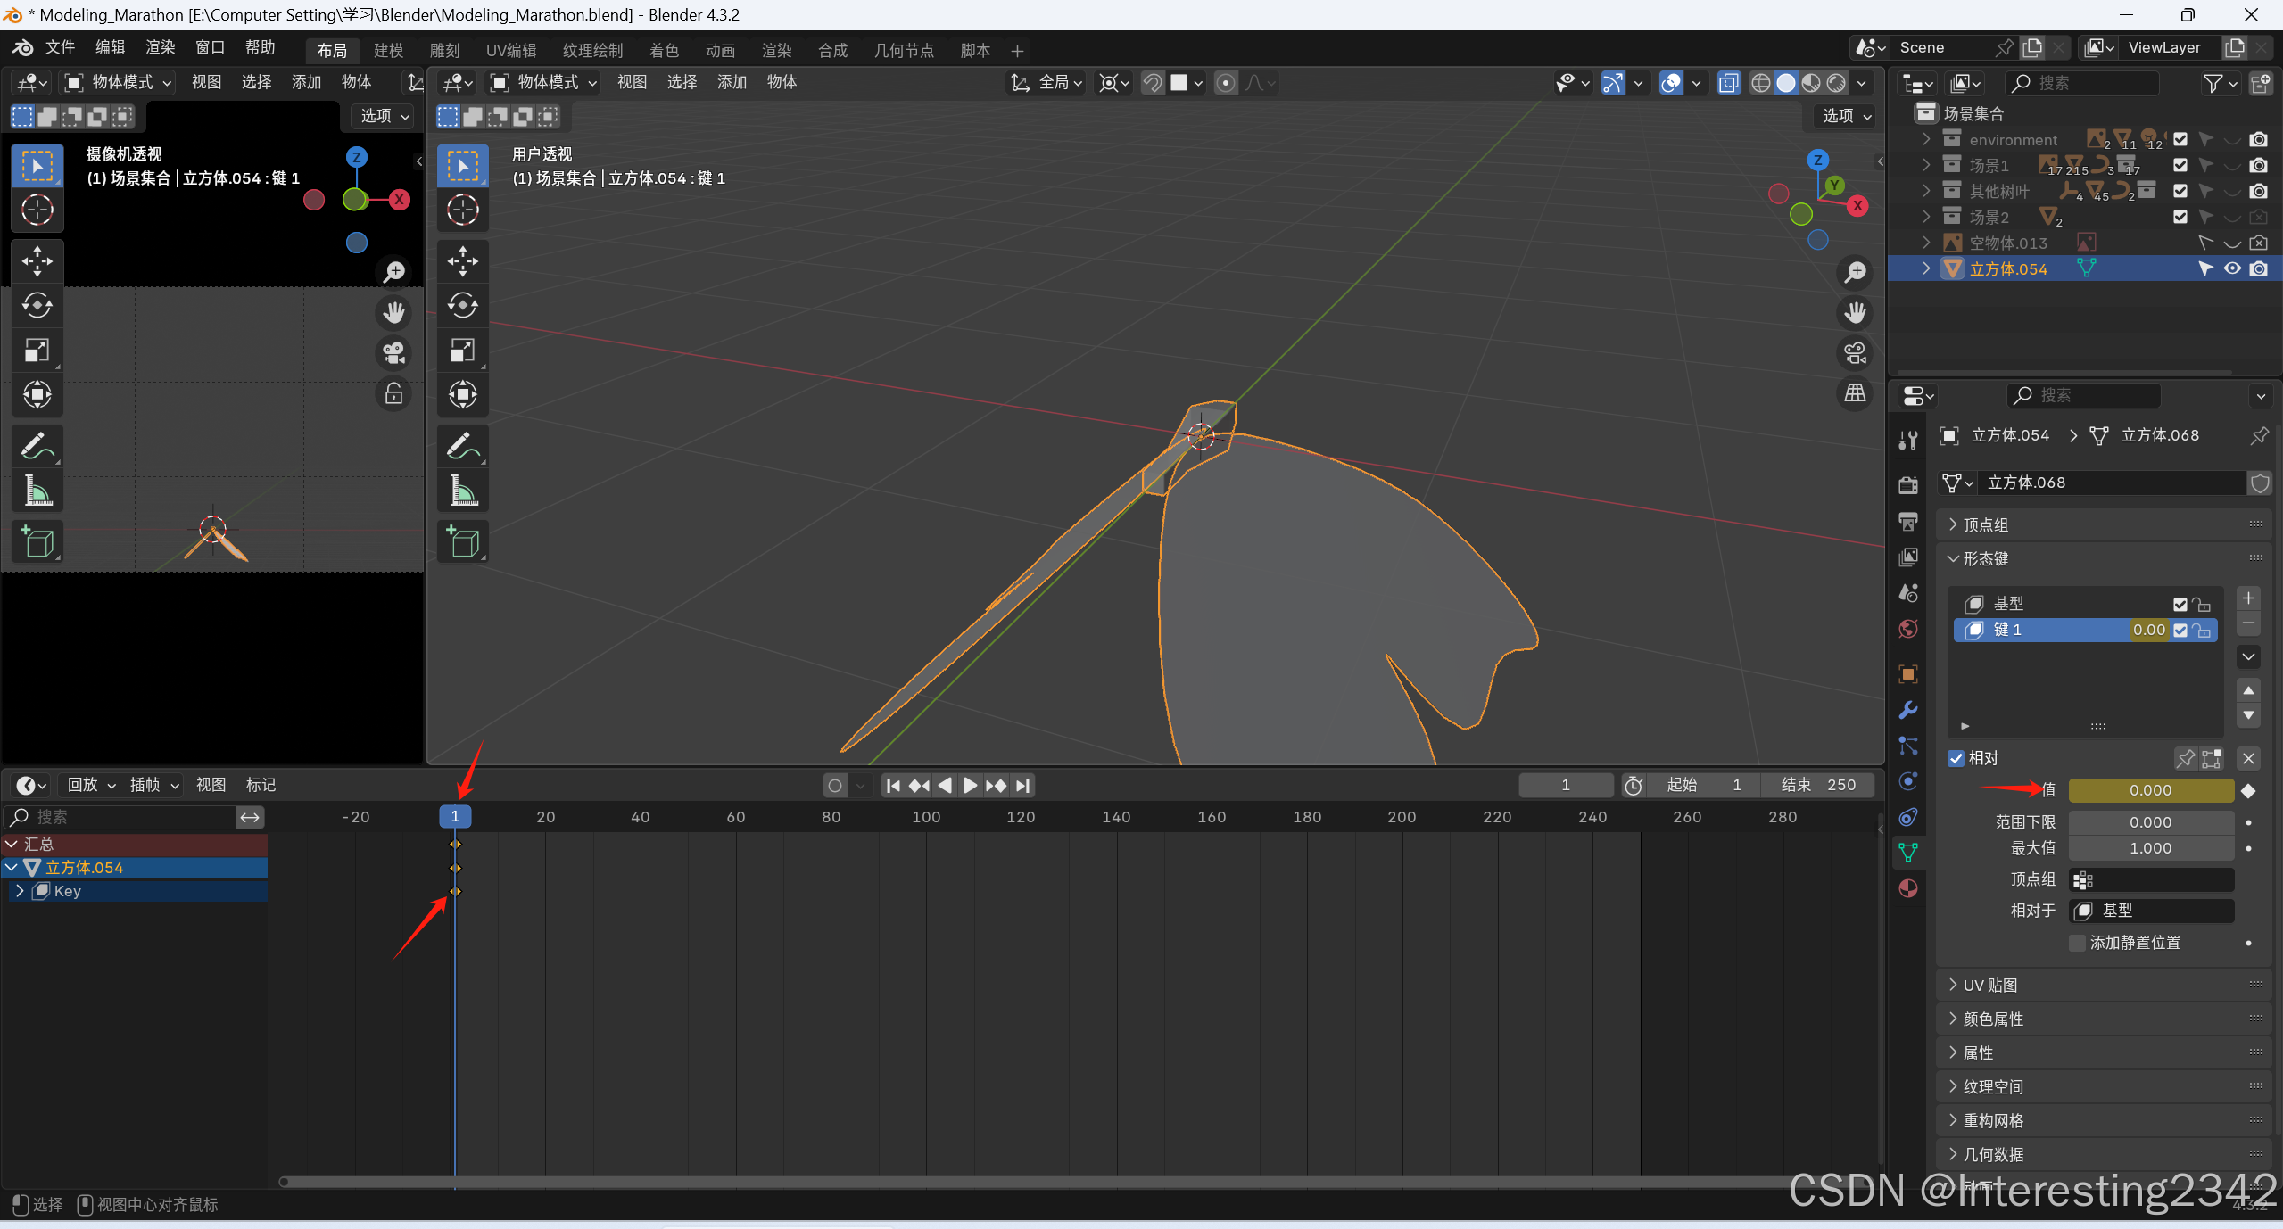The width and height of the screenshot is (2283, 1229).
Task: Play the animation forward
Action: pyautogui.click(x=971, y=786)
